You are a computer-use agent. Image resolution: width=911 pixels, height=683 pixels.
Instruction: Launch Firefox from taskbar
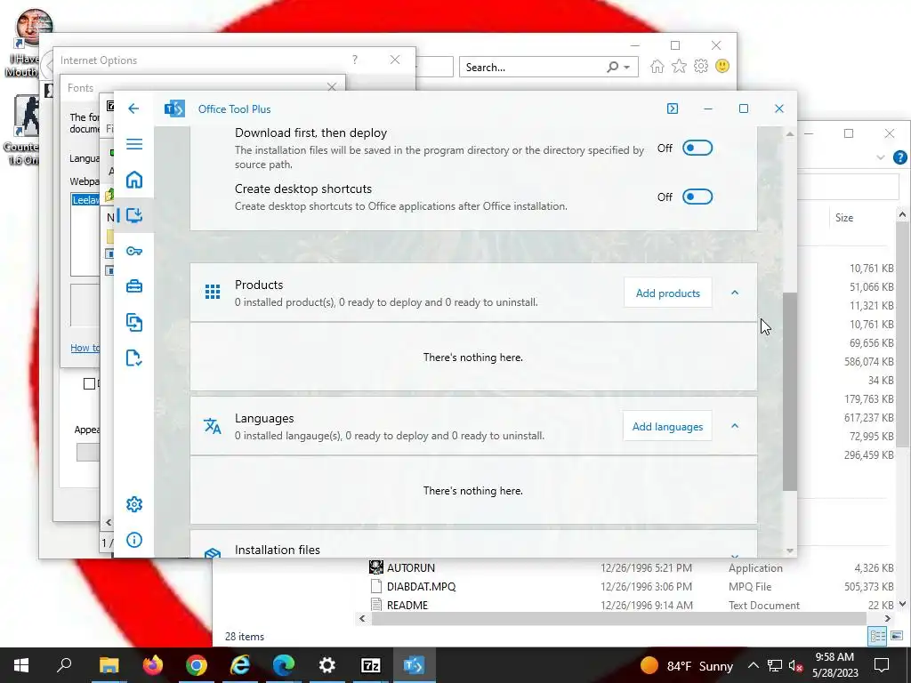(153, 665)
